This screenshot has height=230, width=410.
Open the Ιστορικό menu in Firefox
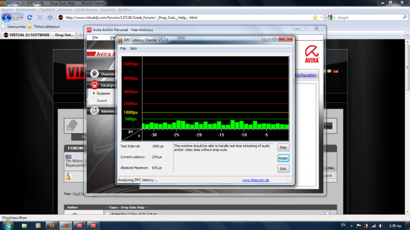[x=65, y=10]
